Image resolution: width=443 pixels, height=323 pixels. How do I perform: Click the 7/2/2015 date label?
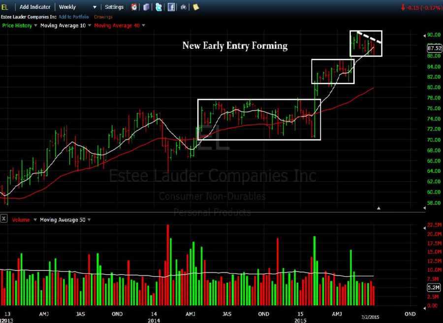point(370,317)
